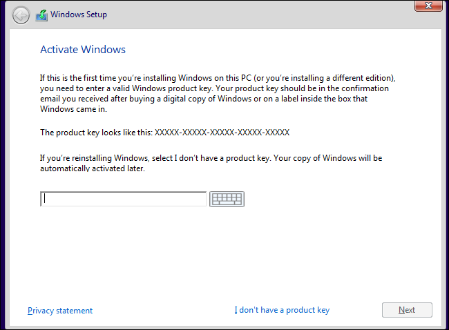Open the Privacy statement link

tap(60, 311)
